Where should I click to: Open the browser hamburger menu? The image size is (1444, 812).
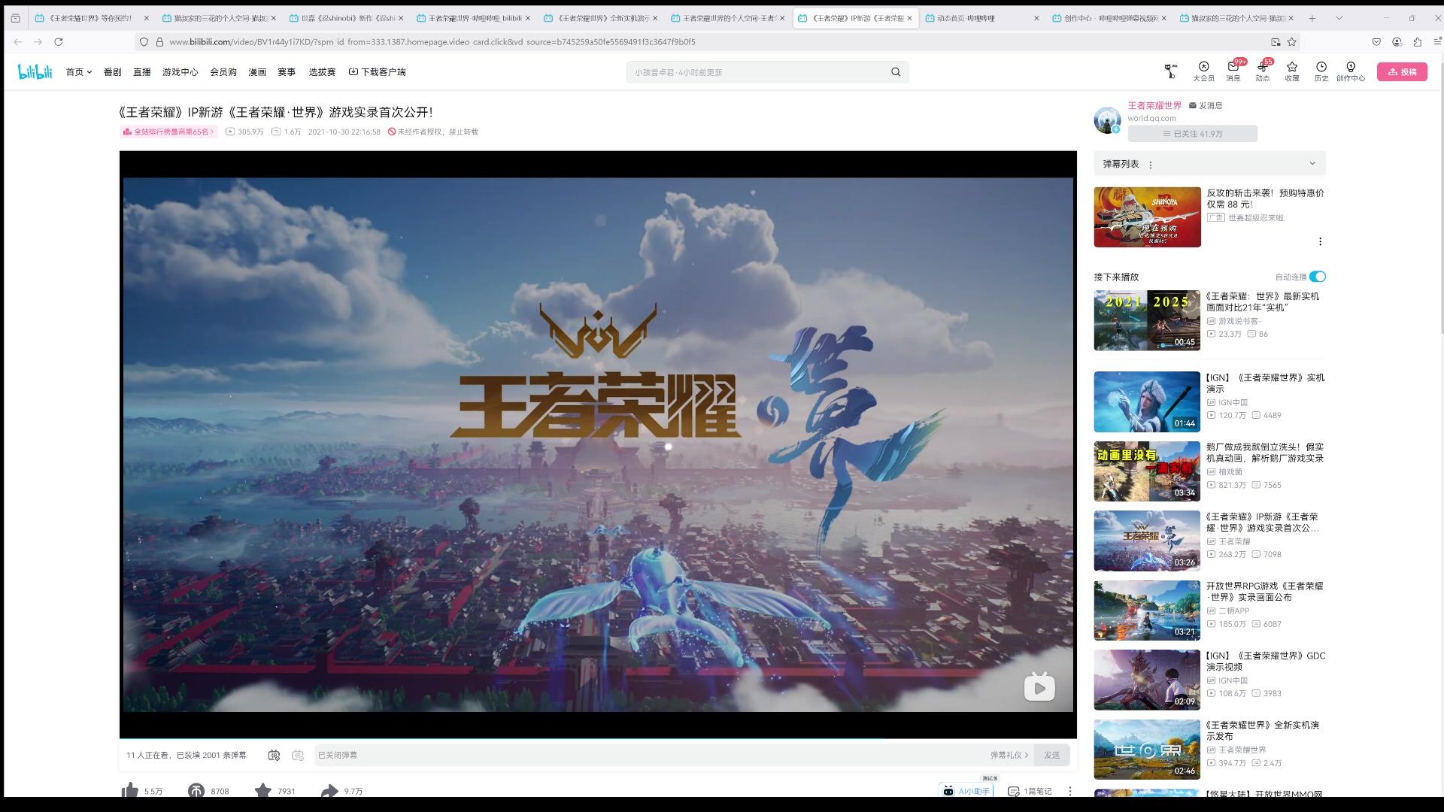1436,42
